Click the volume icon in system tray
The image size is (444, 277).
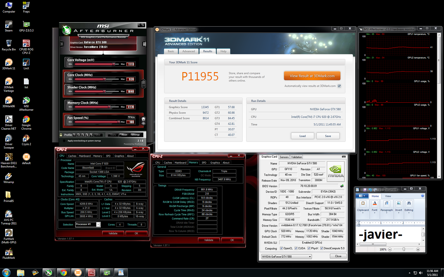[x=421, y=273]
